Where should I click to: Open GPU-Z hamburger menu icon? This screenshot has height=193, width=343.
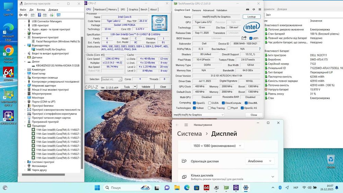point(260,9)
